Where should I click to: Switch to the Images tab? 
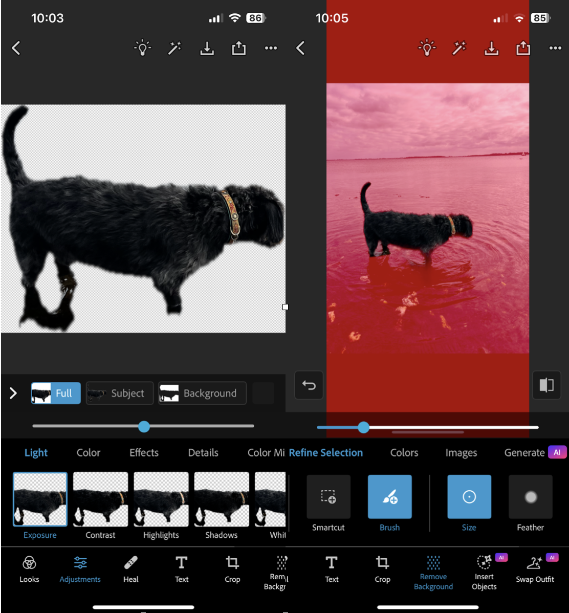(x=461, y=453)
